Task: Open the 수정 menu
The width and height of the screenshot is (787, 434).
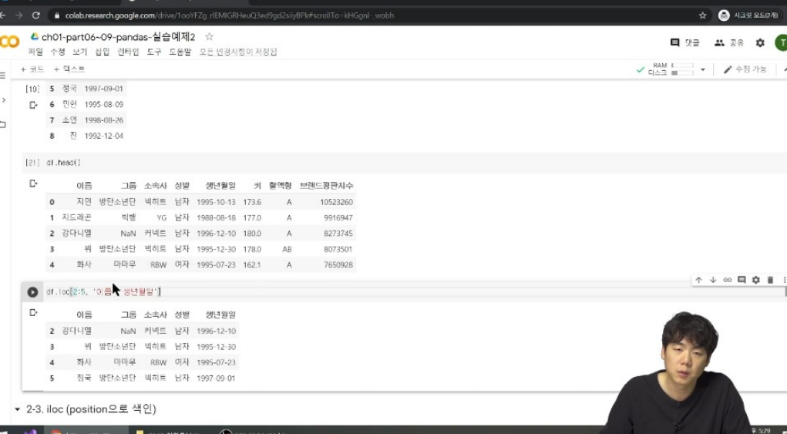Action: coord(58,52)
